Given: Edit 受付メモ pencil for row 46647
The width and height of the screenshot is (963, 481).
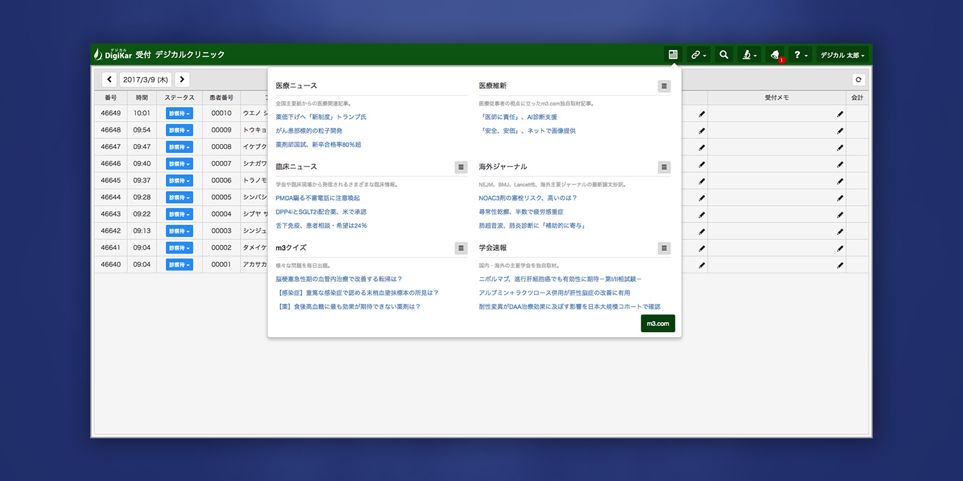Looking at the screenshot, I should coord(840,148).
